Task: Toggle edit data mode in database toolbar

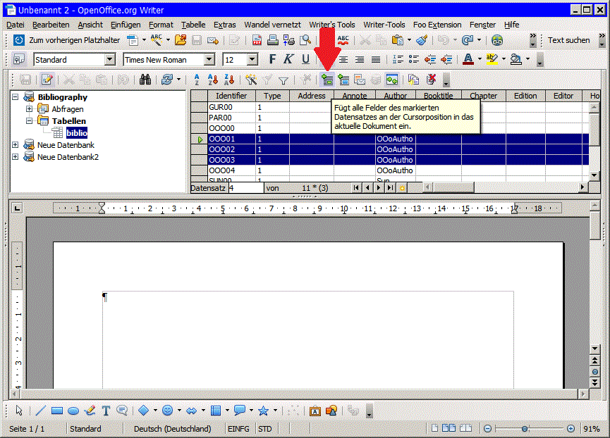Action: [47, 80]
